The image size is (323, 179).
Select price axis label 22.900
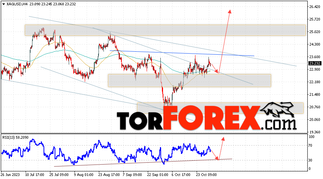[315, 70]
